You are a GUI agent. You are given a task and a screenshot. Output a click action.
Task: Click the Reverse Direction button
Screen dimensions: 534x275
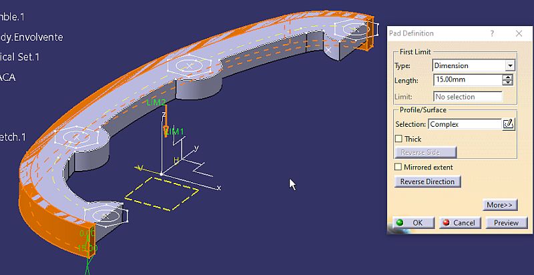tap(428, 182)
